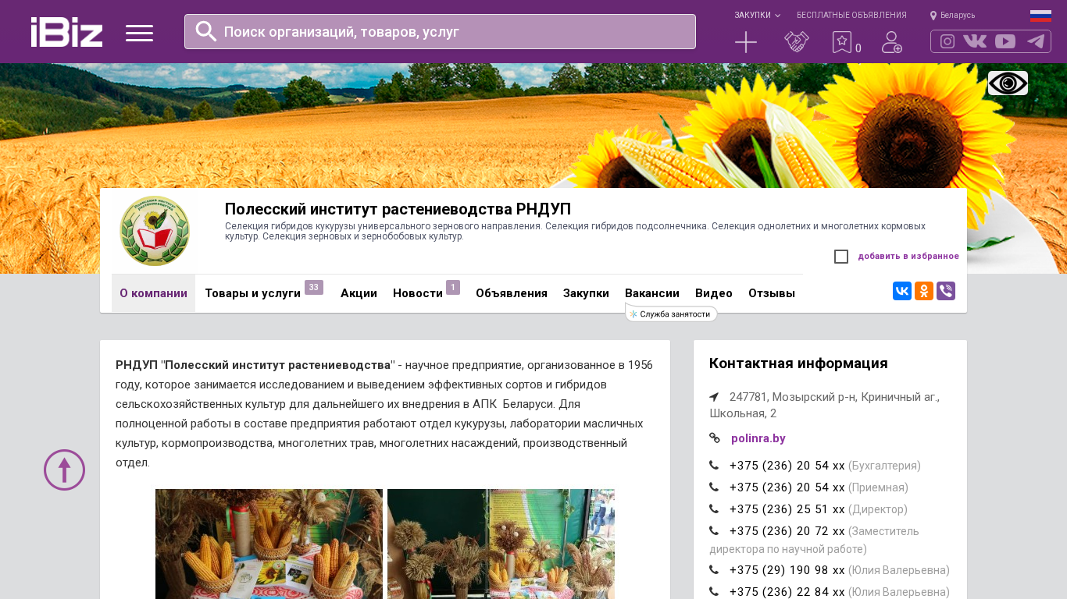The width and height of the screenshot is (1067, 599).
Task: Click the 'Контактная информация' heading
Action: tap(798, 363)
